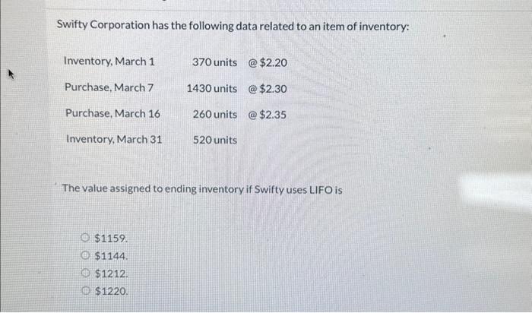The image size is (532, 313).
Task: Click the '@ $2.35' unit price
Action: pyautogui.click(x=268, y=115)
